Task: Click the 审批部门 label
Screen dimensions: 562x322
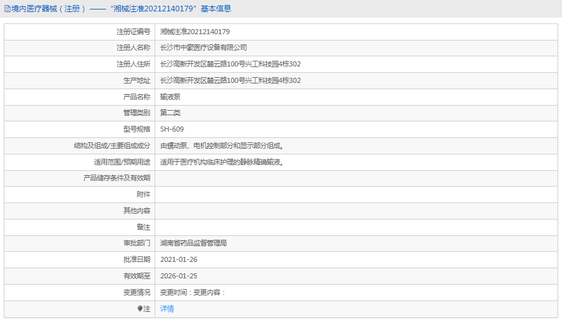Action: click(x=137, y=244)
